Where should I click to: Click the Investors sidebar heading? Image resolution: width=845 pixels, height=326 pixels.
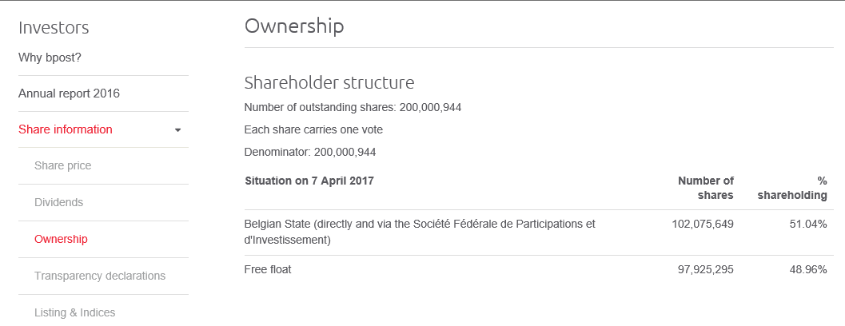tap(54, 28)
